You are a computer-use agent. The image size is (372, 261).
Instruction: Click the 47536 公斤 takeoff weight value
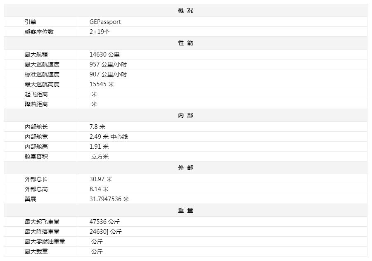104,222
